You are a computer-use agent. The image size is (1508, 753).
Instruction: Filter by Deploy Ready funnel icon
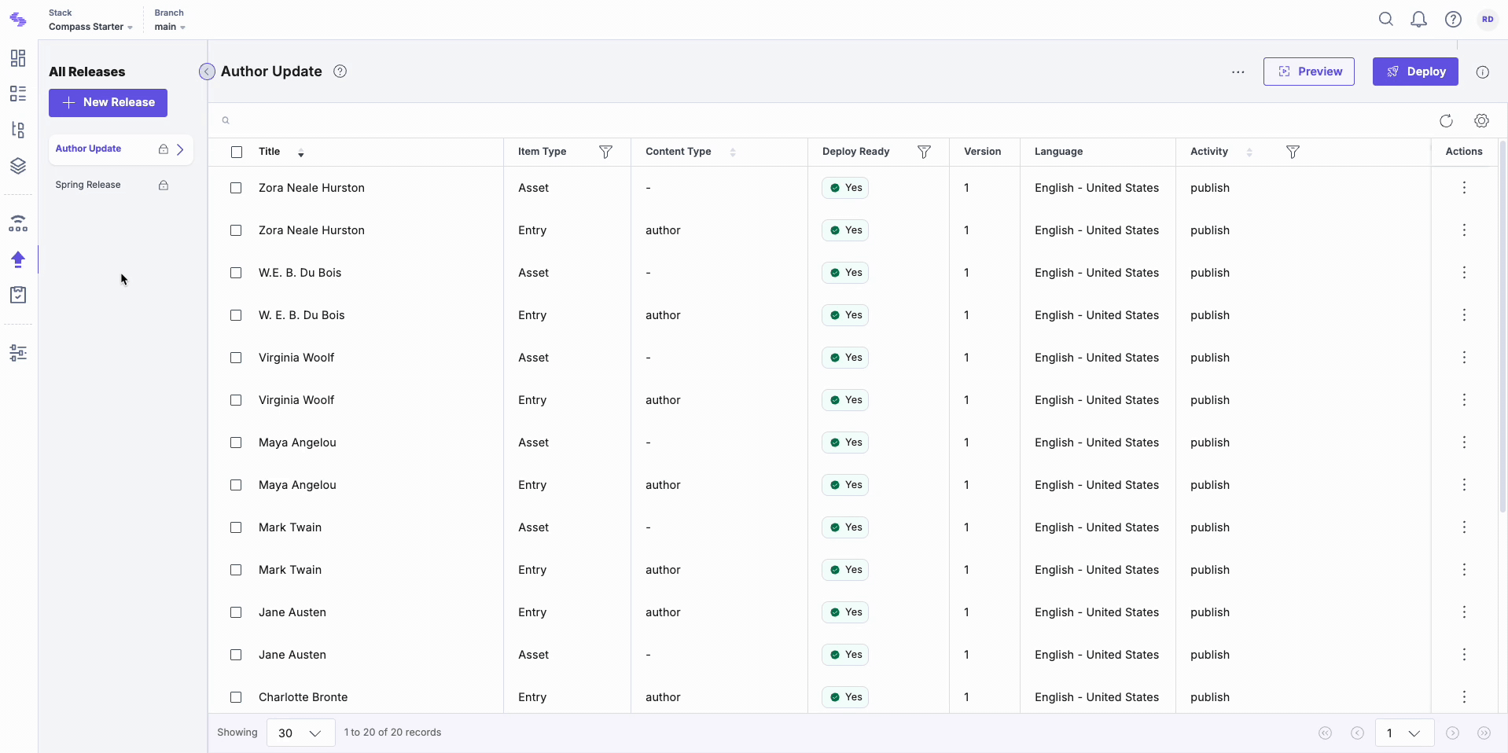(925, 152)
